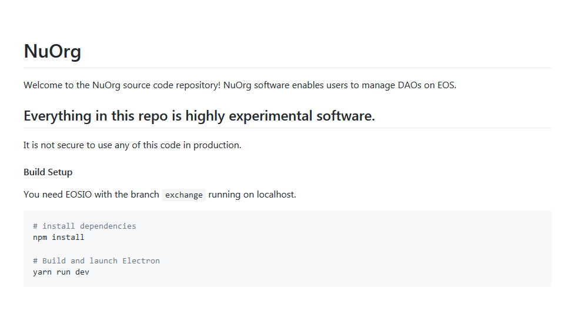Click the '# install dependencies' comment line
575x324 pixels.
coord(84,226)
